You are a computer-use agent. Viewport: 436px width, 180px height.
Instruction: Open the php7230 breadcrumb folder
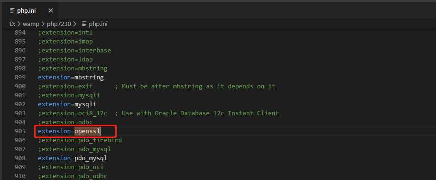59,24
